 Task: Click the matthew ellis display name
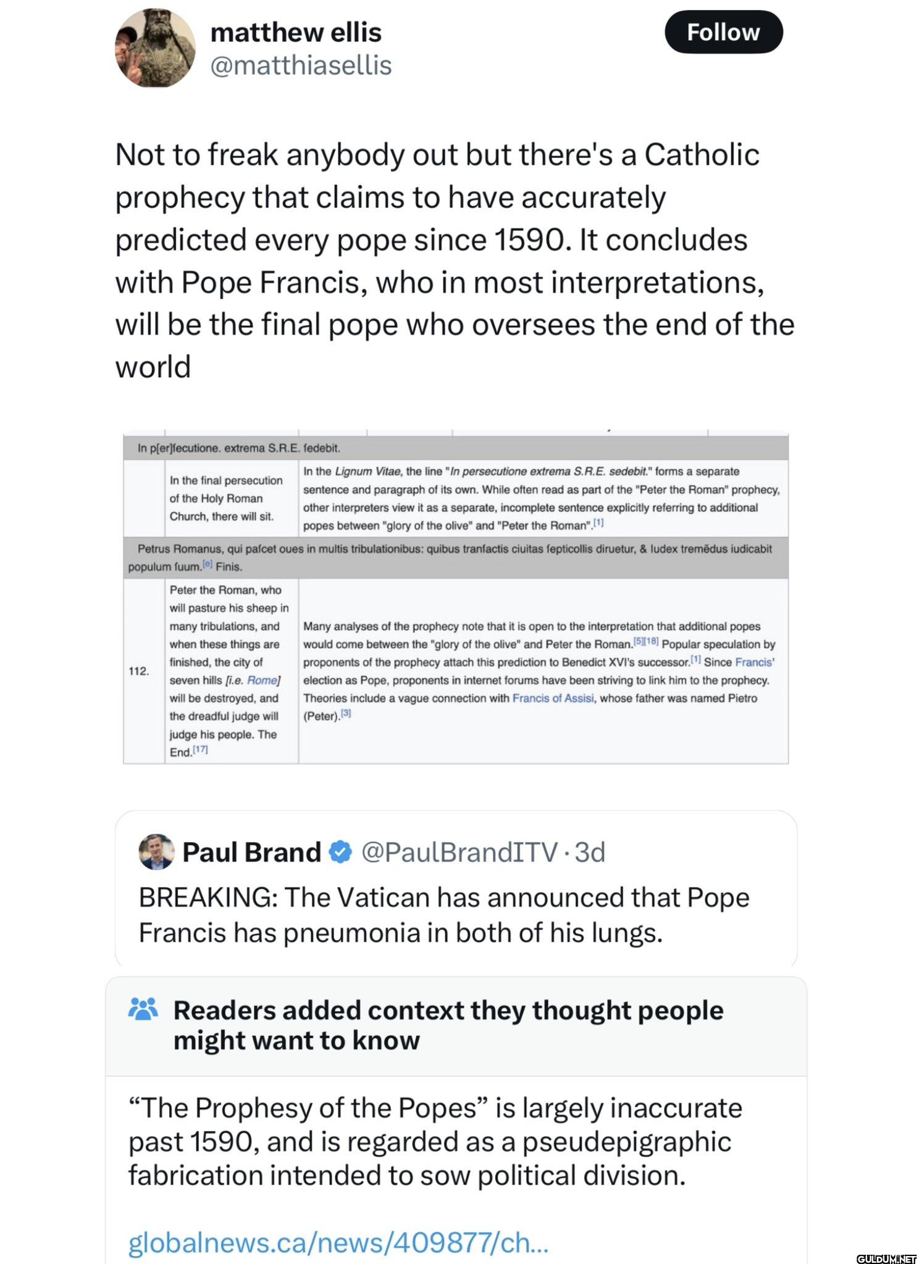click(x=296, y=32)
